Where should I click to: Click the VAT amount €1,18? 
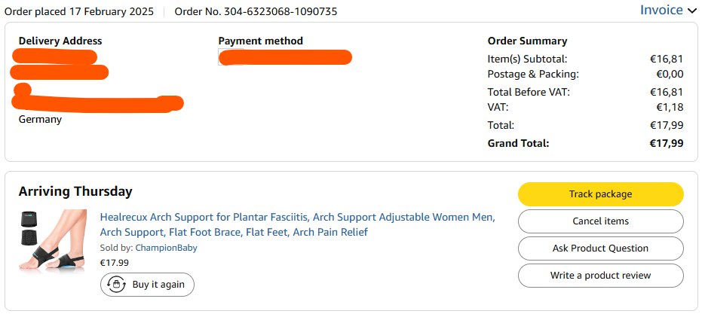(x=670, y=108)
